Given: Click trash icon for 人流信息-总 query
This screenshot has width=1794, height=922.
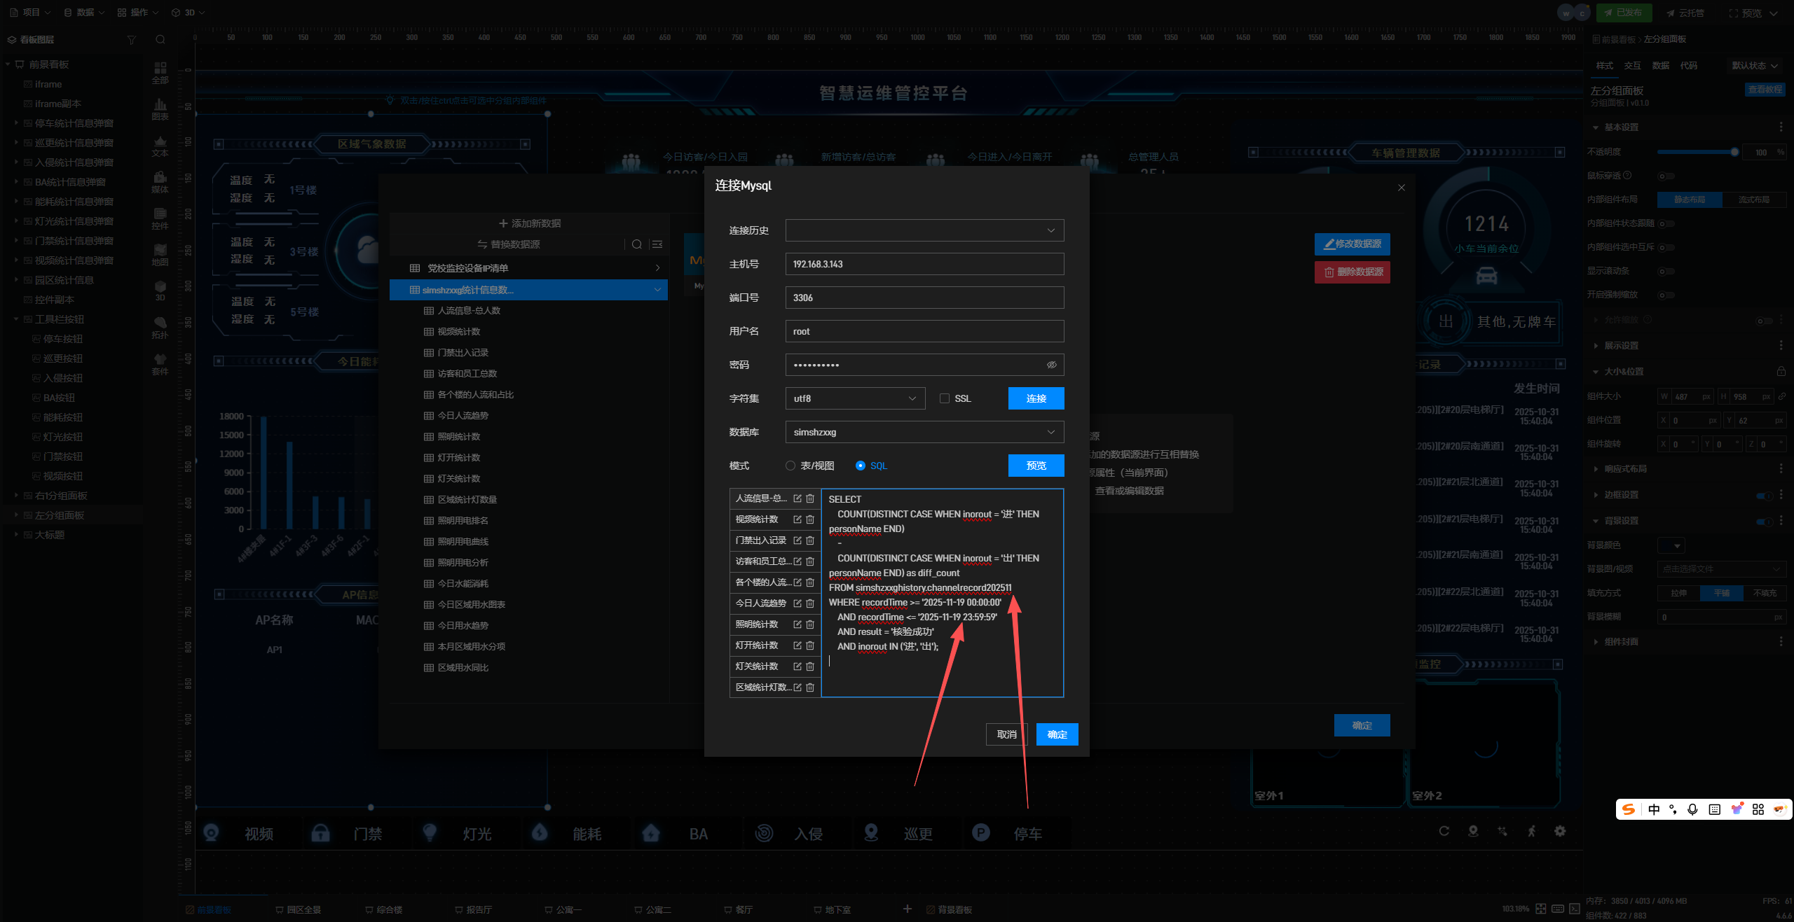Looking at the screenshot, I should [x=810, y=498].
